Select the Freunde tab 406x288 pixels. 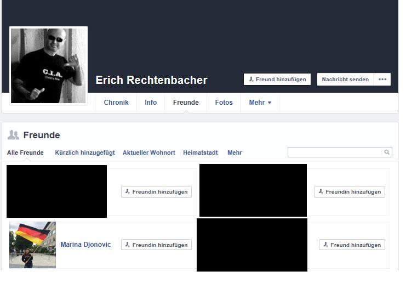pos(186,103)
